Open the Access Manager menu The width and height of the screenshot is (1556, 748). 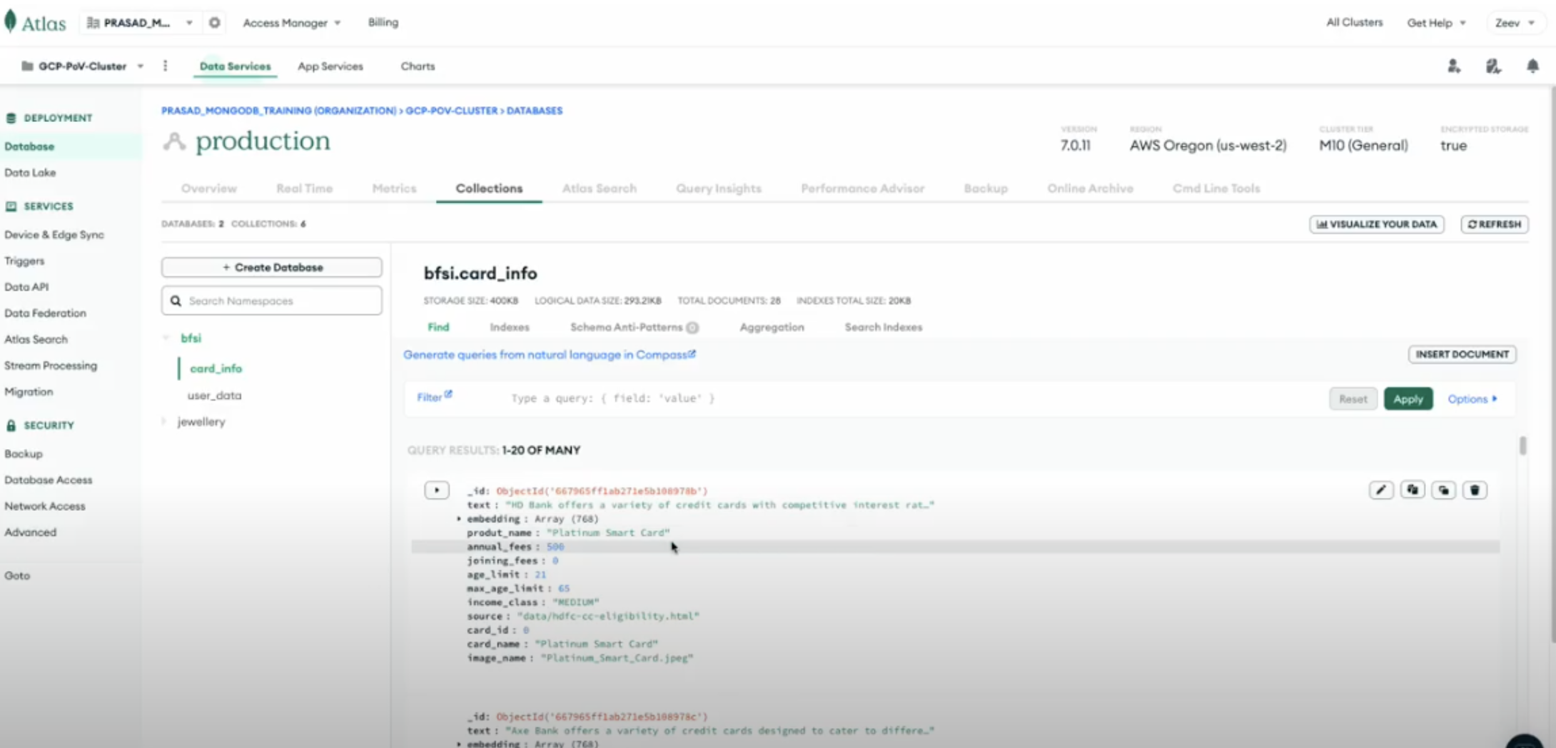point(291,23)
